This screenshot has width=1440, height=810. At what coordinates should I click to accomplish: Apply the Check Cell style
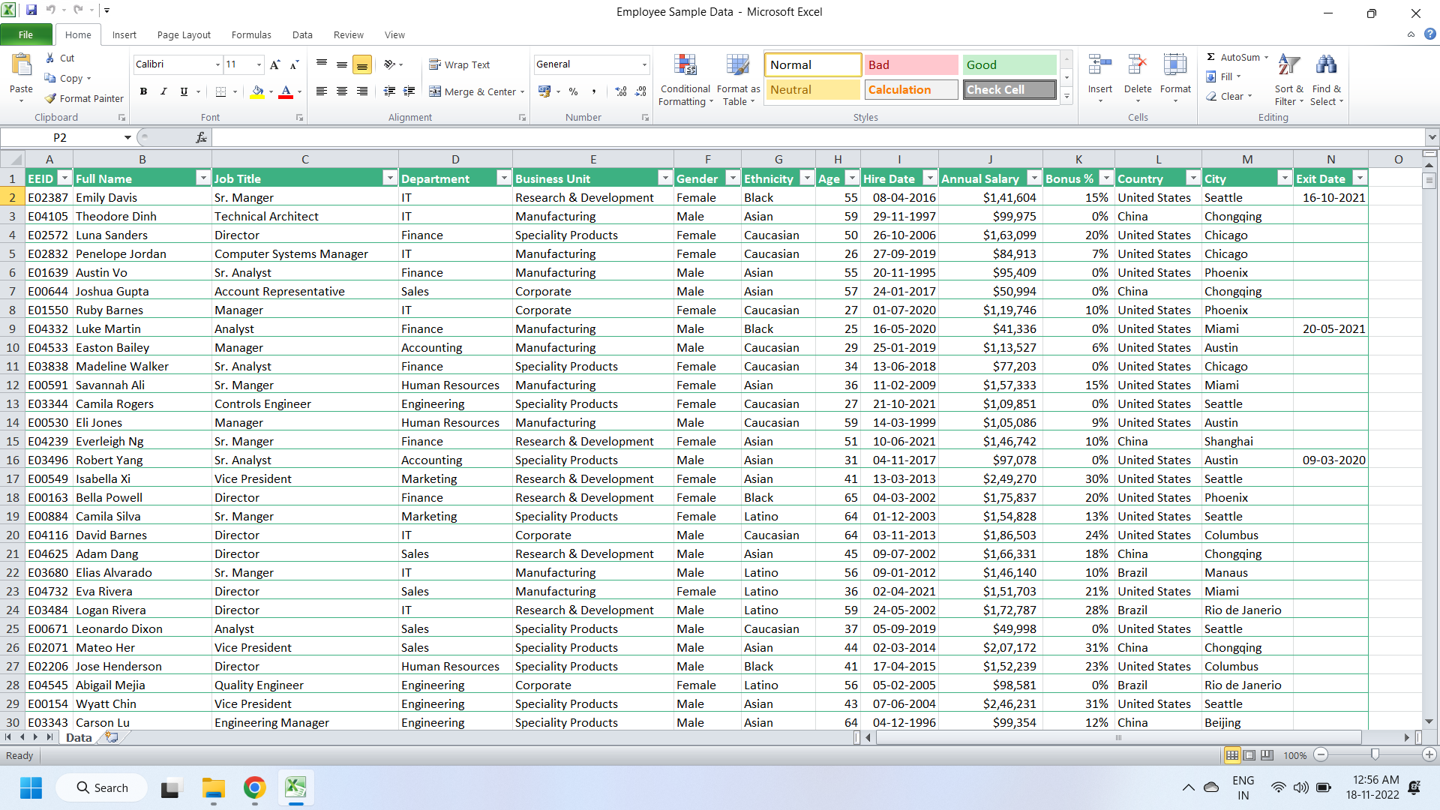[x=1009, y=89]
